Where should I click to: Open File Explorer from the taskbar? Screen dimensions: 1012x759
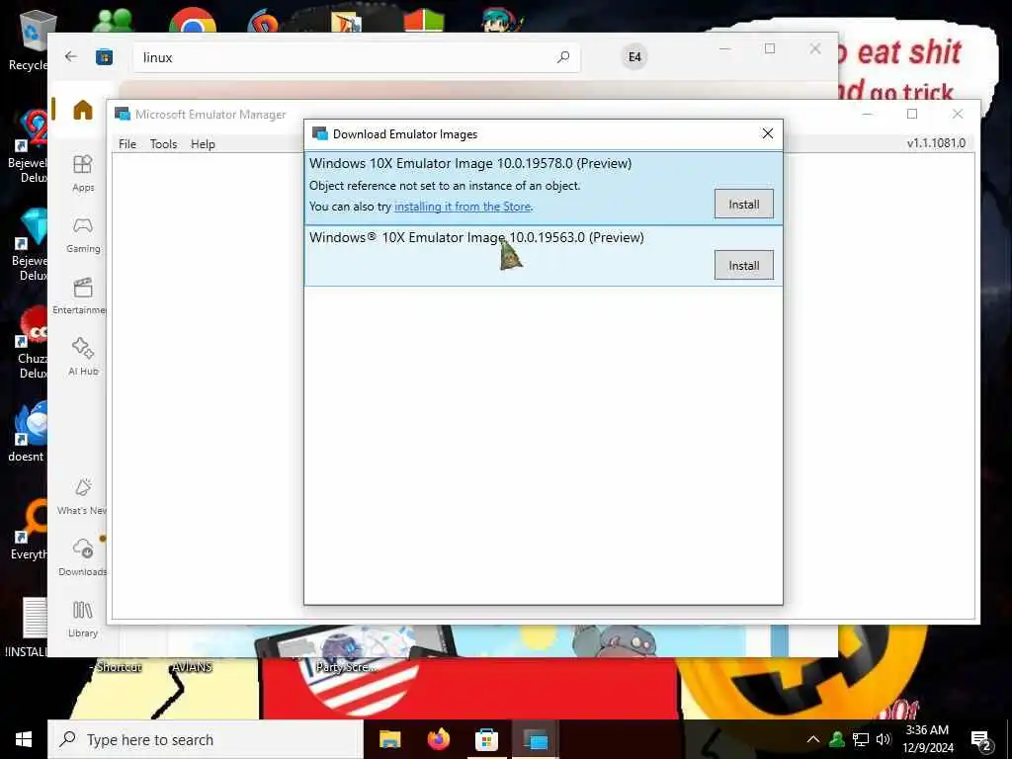(x=389, y=739)
